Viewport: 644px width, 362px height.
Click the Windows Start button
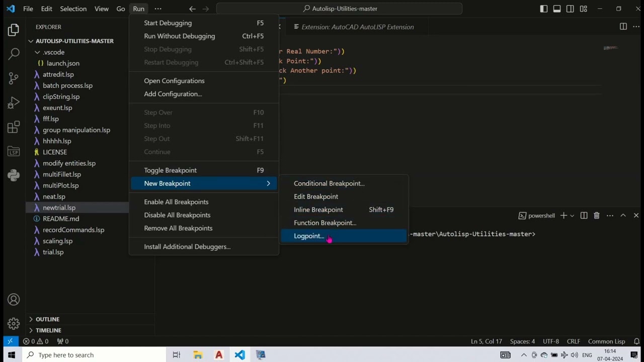(x=12, y=355)
